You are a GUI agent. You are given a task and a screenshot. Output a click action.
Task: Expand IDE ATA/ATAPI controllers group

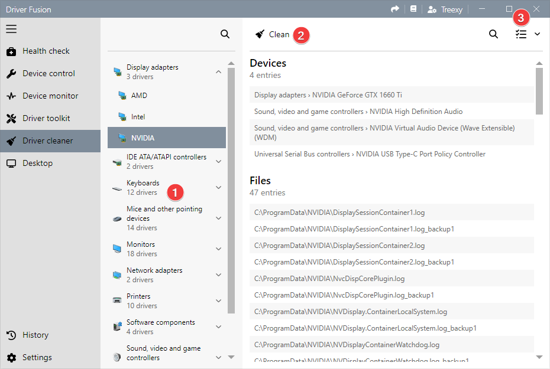pos(219,161)
